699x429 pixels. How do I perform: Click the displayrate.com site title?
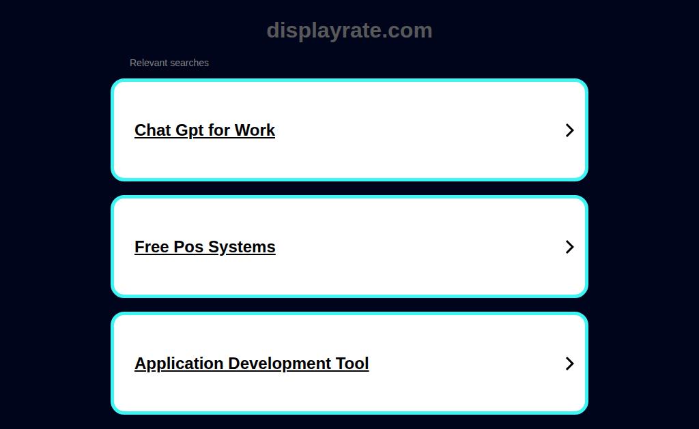click(349, 31)
